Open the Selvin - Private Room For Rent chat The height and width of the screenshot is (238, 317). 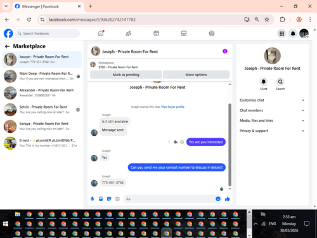(x=42, y=110)
